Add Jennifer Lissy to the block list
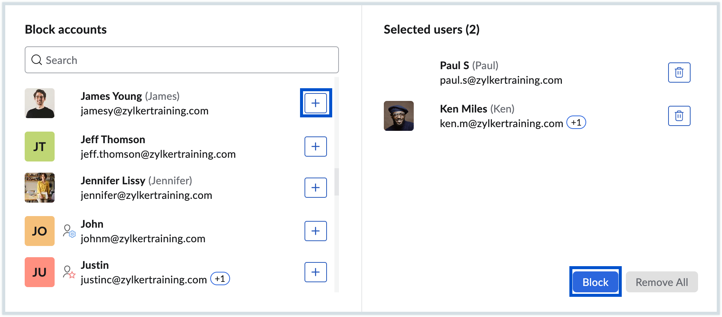 click(x=315, y=188)
